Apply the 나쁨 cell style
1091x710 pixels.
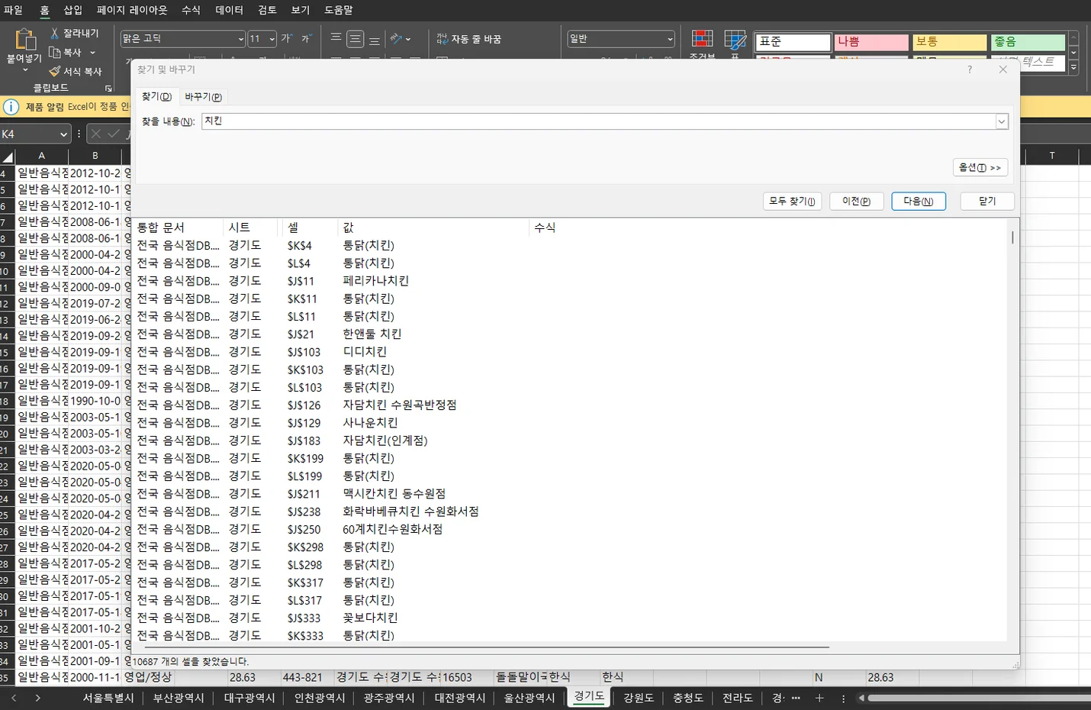coord(871,42)
